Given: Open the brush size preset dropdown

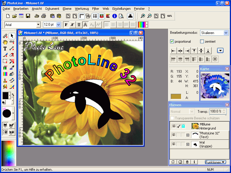Looking at the screenshot, I should tap(13, 113).
